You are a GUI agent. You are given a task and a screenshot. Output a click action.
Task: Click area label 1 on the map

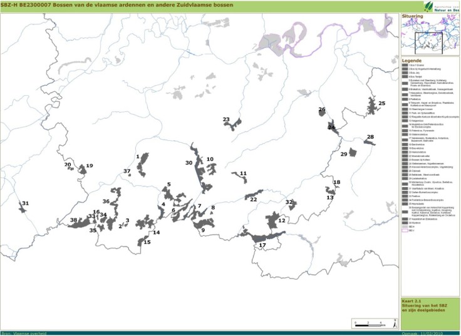(138, 157)
